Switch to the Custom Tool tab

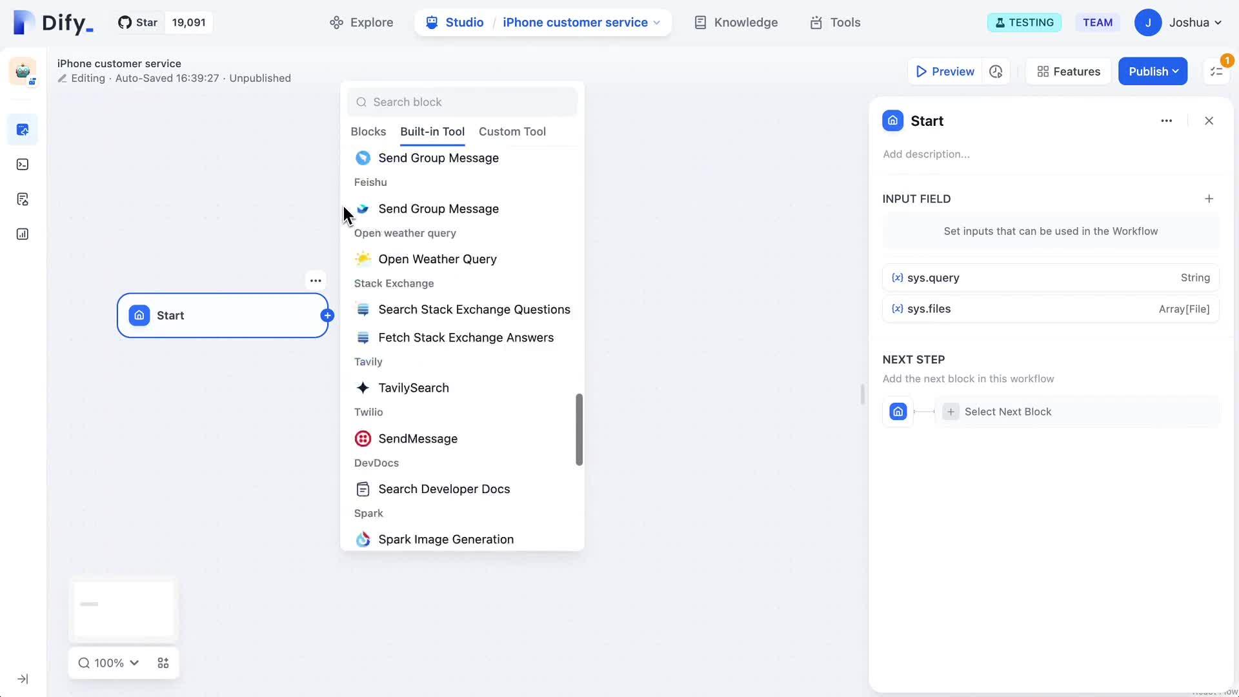coord(512,132)
